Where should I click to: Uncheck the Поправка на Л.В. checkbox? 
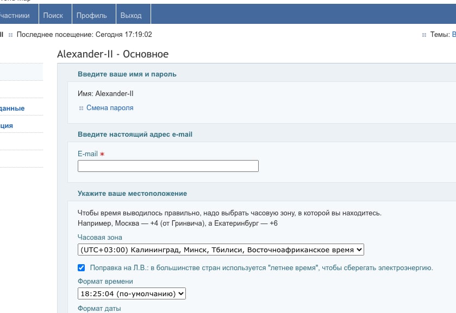click(82, 268)
